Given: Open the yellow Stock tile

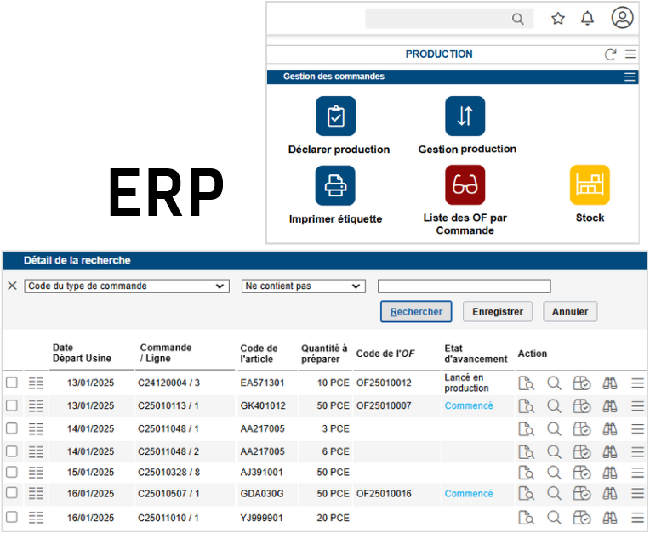Looking at the screenshot, I should click(x=590, y=185).
